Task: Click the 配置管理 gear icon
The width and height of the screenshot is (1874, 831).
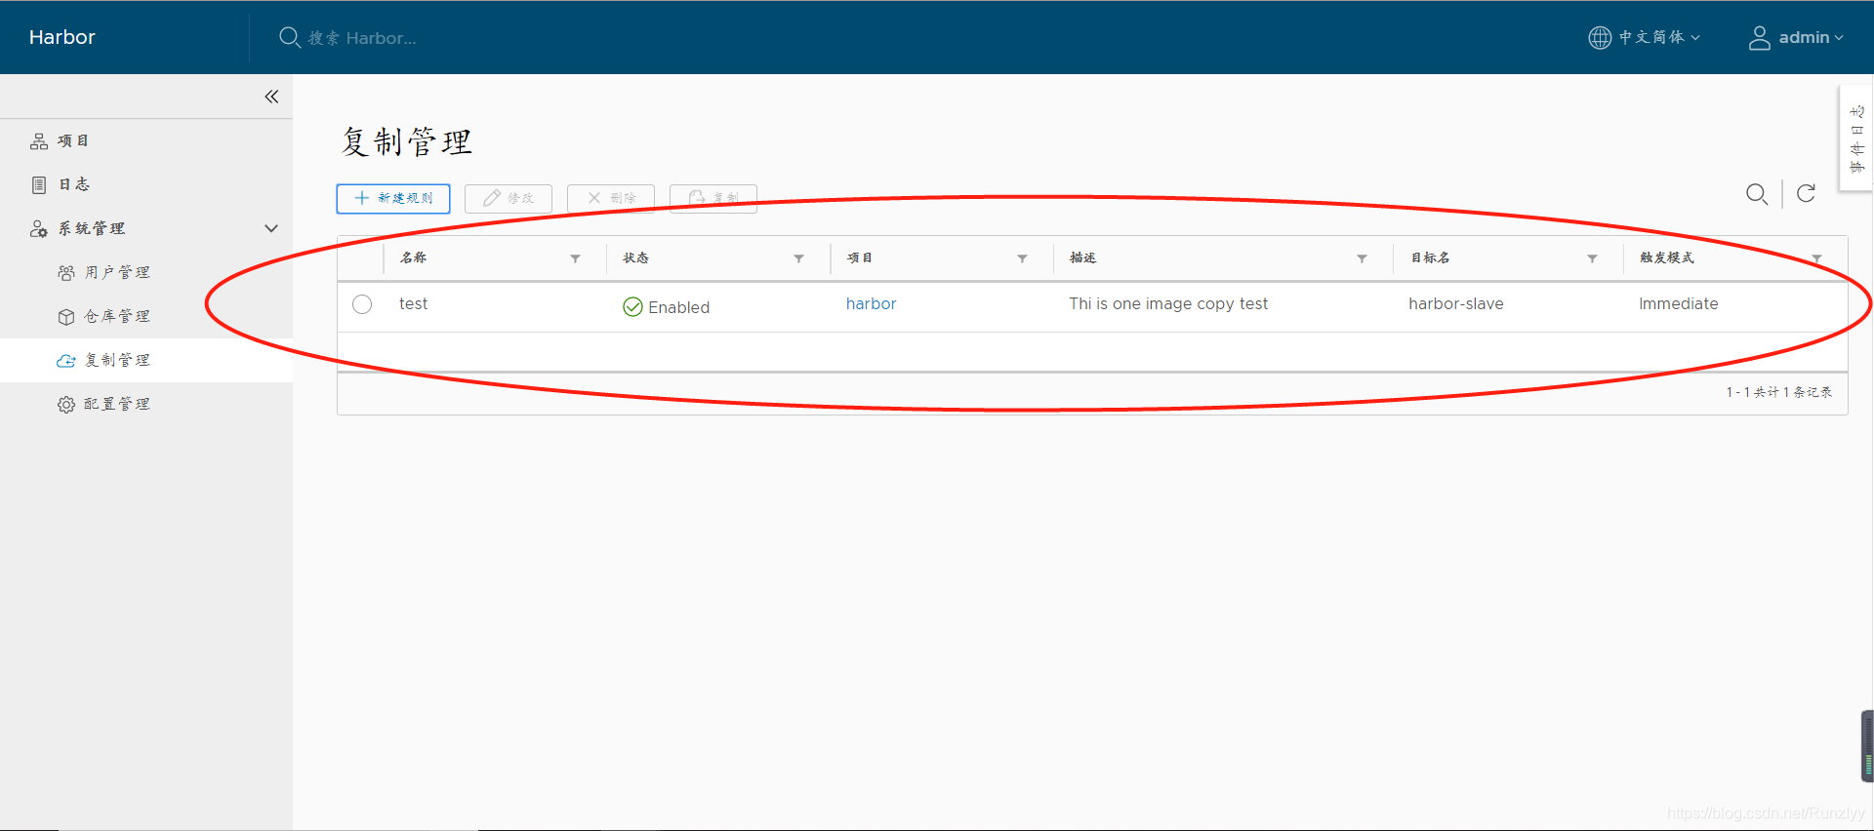Action: click(x=66, y=404)
